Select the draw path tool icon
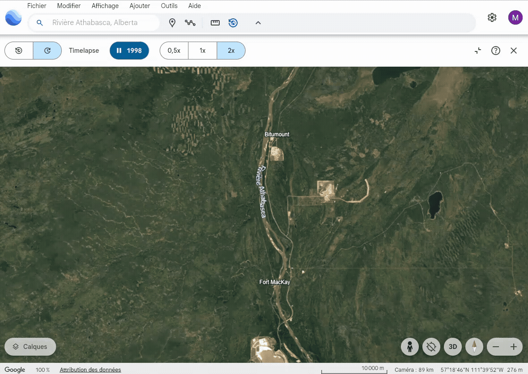528x374 pixels. [190, 23]
